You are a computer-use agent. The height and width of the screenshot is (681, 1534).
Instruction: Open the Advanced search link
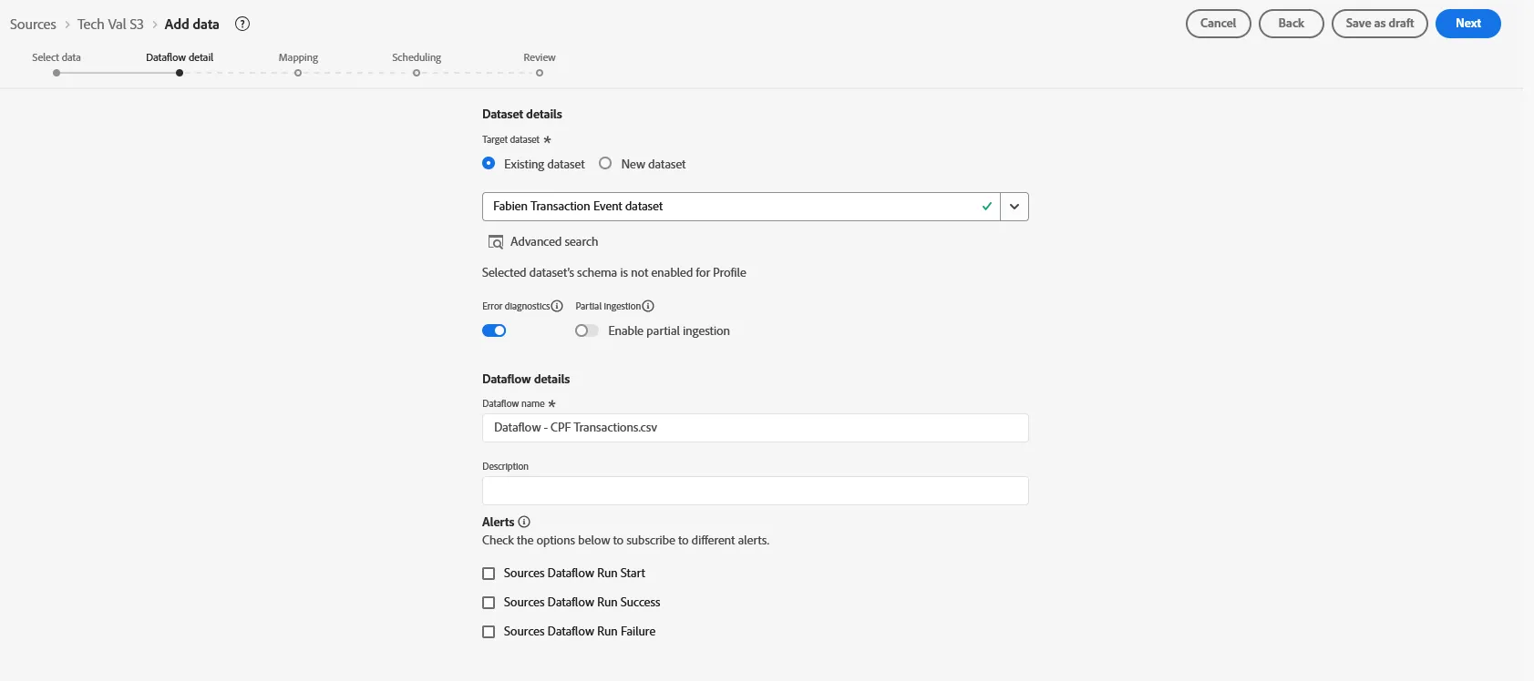pos(554,242)
